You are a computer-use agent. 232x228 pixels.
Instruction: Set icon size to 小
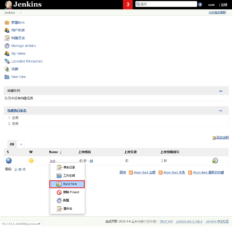[x=16, y=169]
